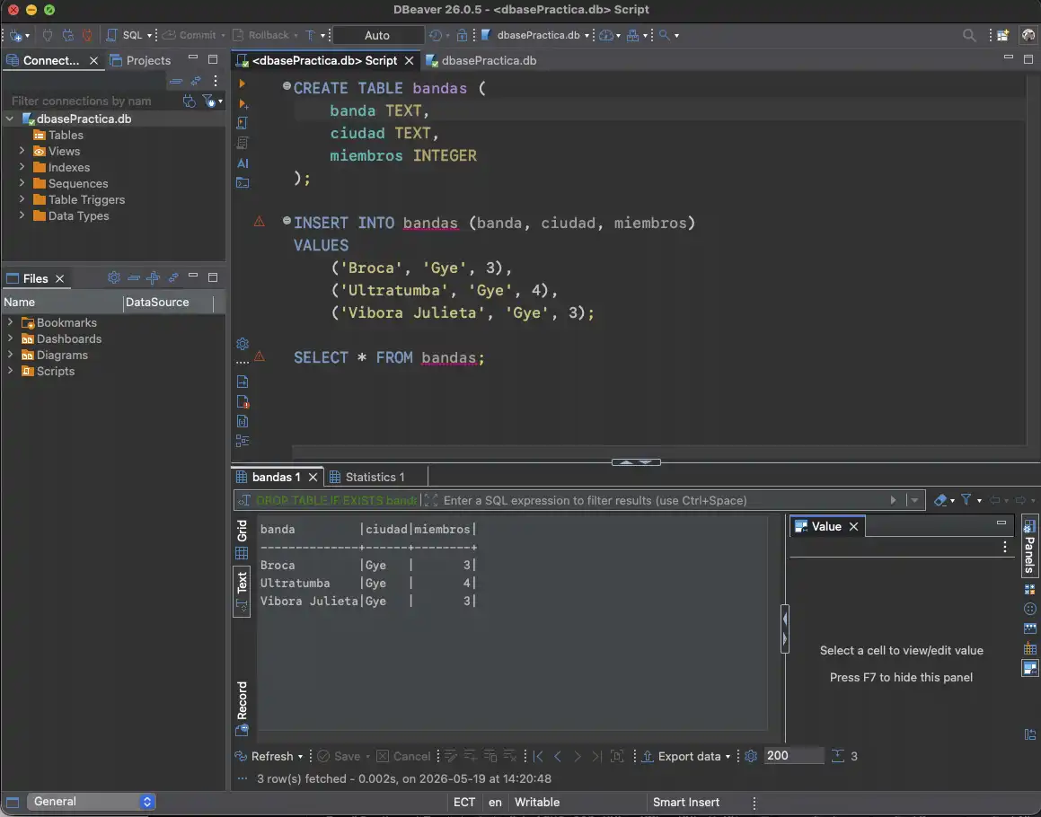The image size is (1041, 817).
Task: Expand the Views folder
Action: pos(22,152)
